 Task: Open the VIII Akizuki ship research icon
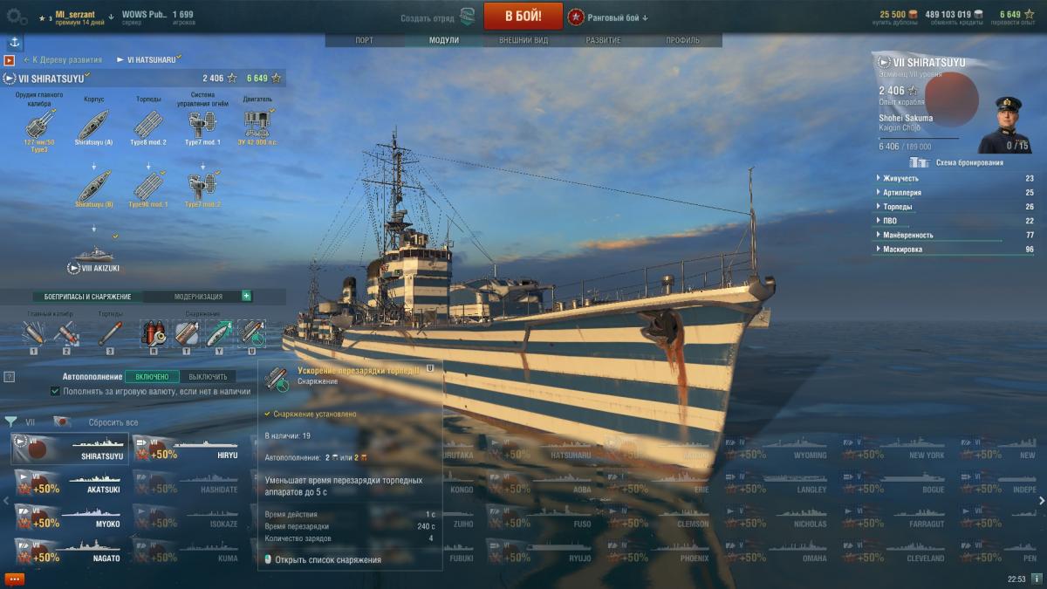[x=93, y=258]
